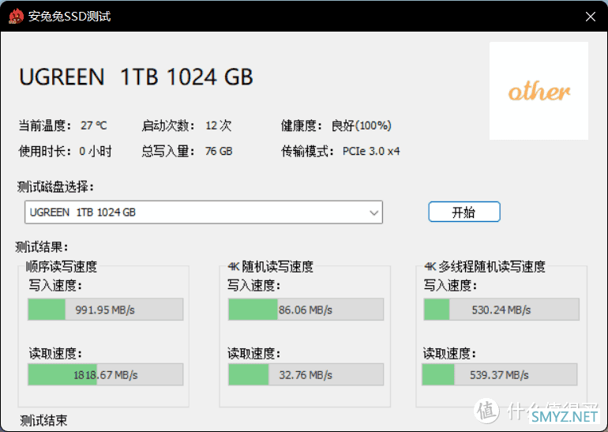
Task: Click the Antutu flame icon in title bar
Action: click(x=16, y=17)
